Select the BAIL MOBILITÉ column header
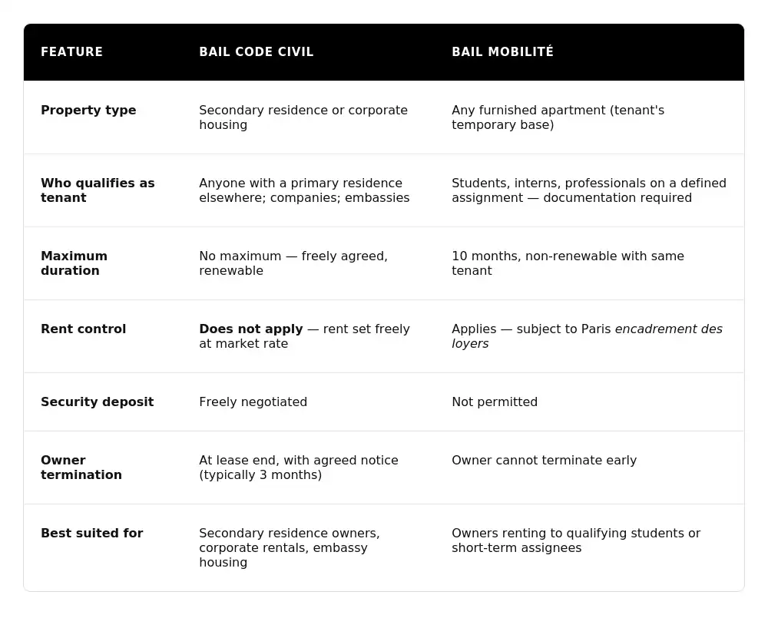 point(502,52)
